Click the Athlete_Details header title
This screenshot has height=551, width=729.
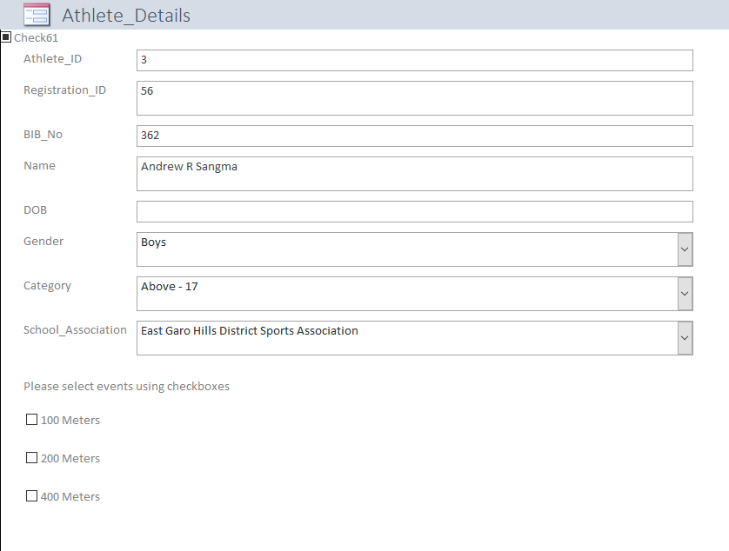tap(126, 16)
